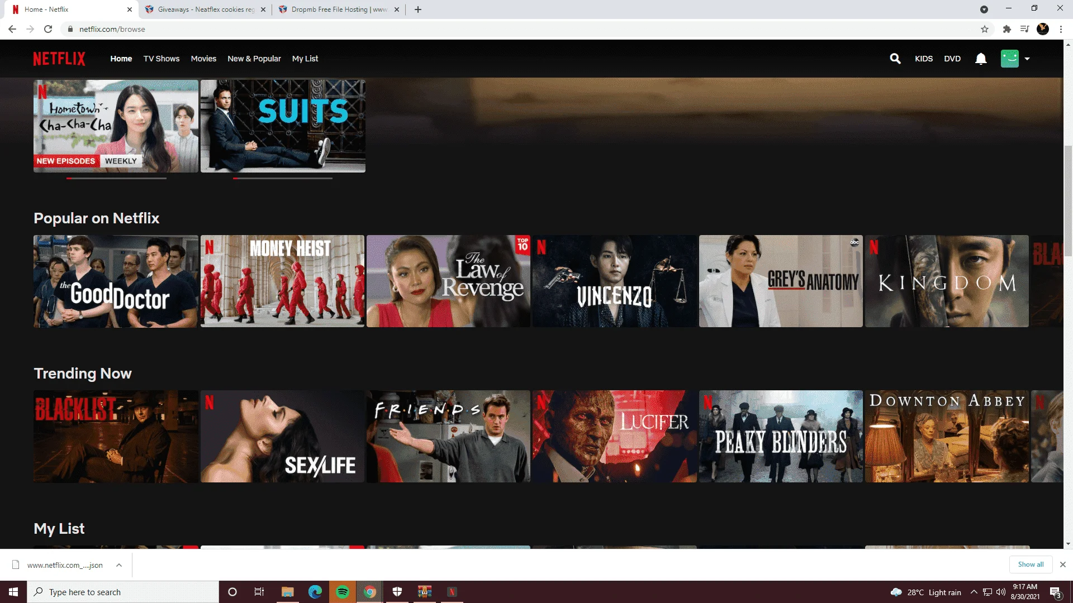
Task: Switch to the Dropmb File Hosting tab
Action: [x=339, y=9]
